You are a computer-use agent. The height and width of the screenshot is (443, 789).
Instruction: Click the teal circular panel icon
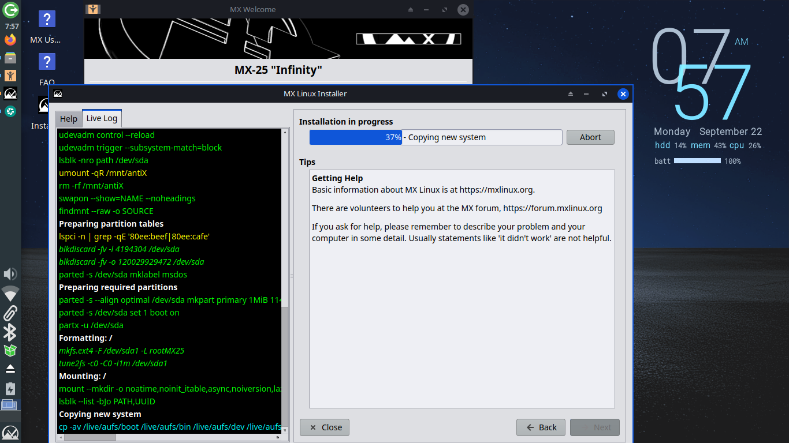tap(10, 111)
